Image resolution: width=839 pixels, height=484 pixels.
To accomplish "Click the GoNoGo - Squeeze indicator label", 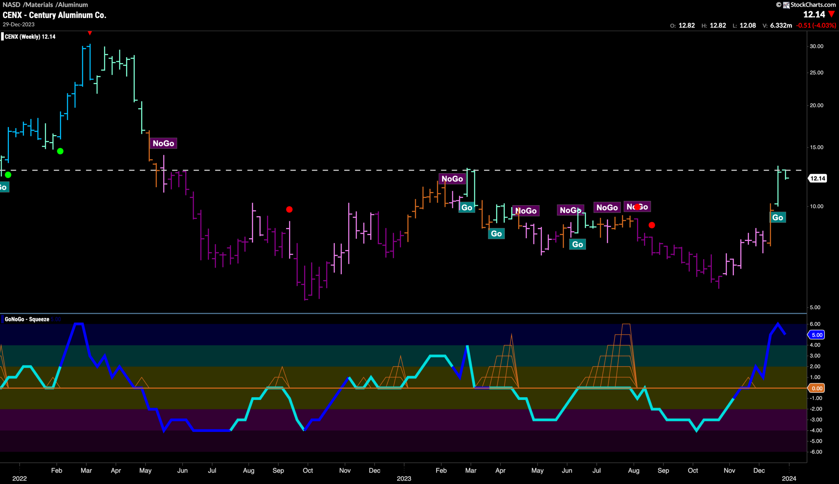I will (x=27, y=319).
